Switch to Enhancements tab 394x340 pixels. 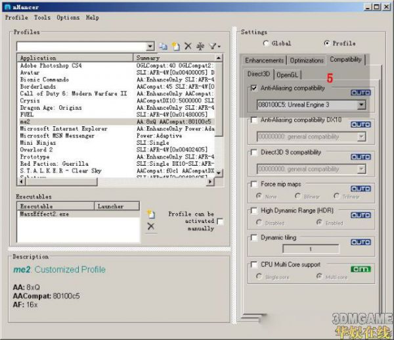pos(265,61)
